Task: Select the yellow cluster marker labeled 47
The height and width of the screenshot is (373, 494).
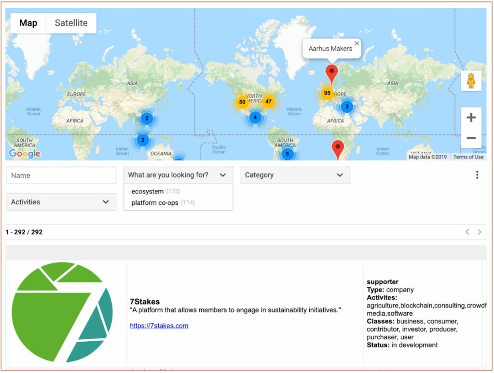Action: [x=268, y=102]
